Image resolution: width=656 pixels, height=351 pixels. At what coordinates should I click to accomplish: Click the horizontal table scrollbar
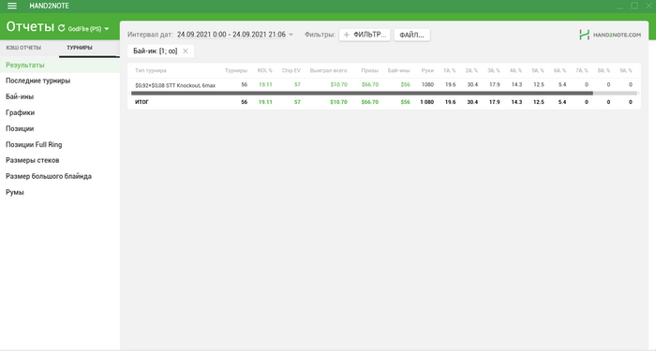(363, 94)
